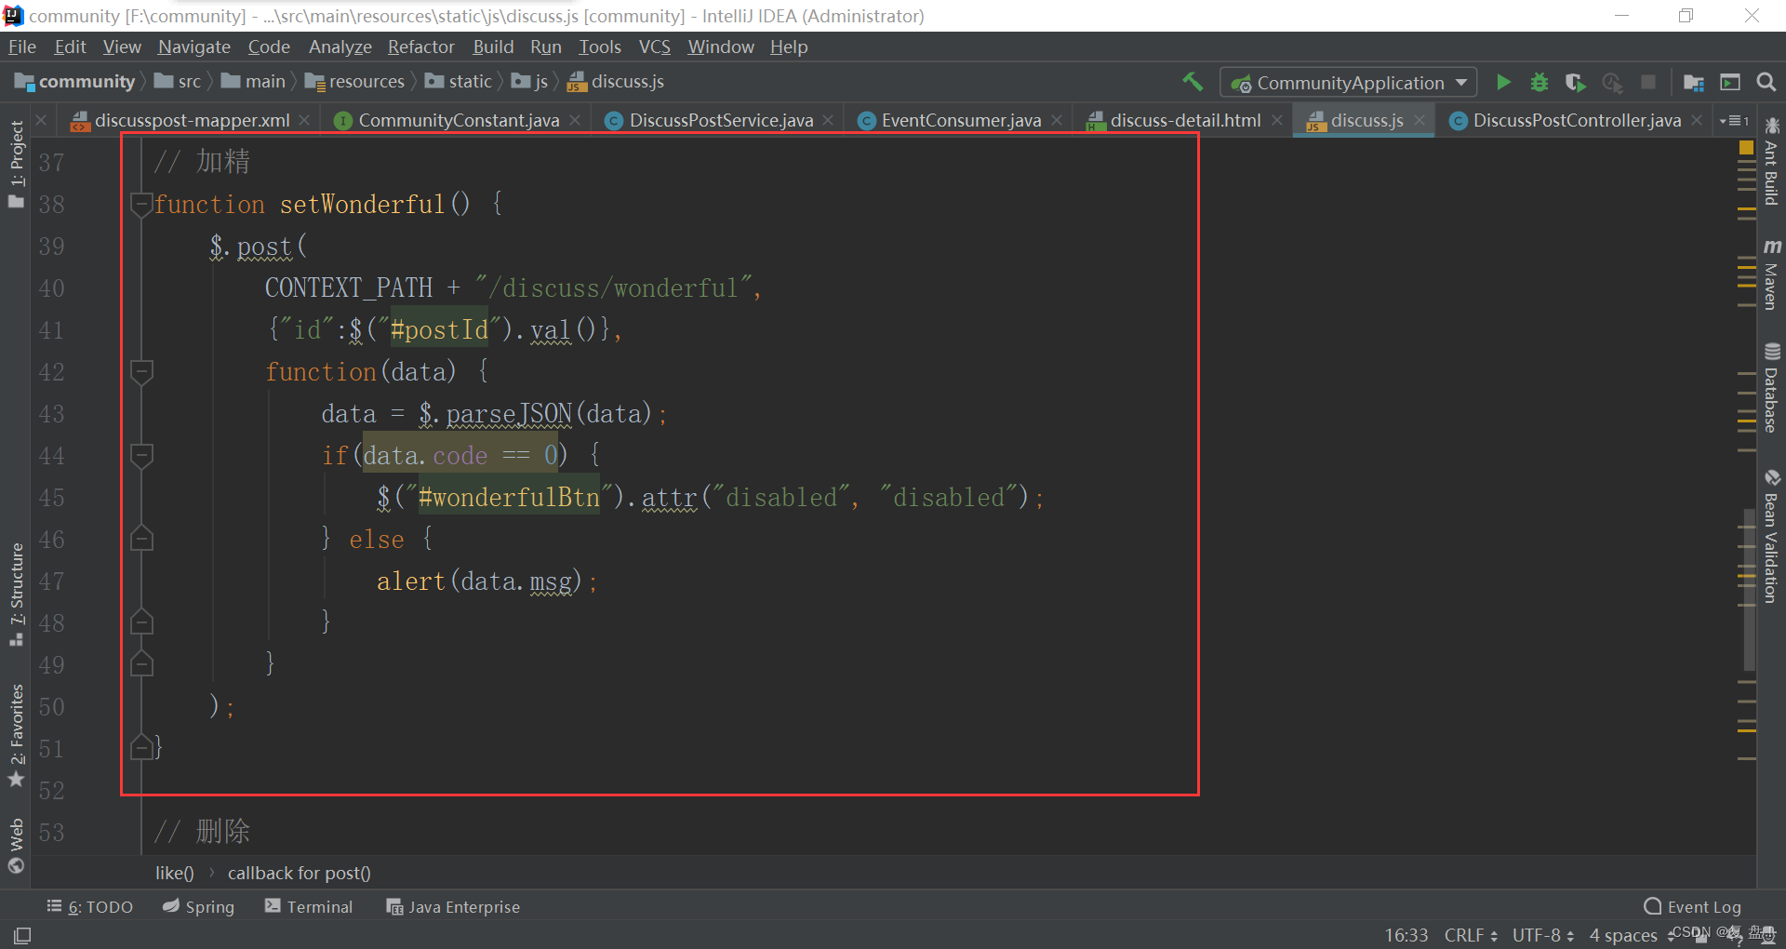The width and height of the screenshot is (1786, 949).
Task: Open the 6: TODO tool window
Action: (x=90, y=906)
